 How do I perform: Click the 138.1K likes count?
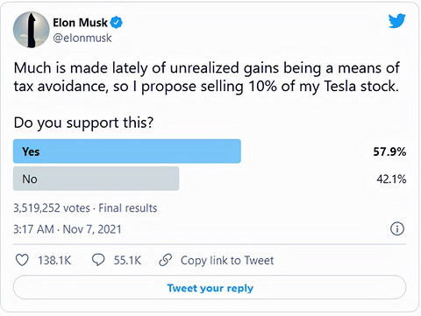coord(54,260)
